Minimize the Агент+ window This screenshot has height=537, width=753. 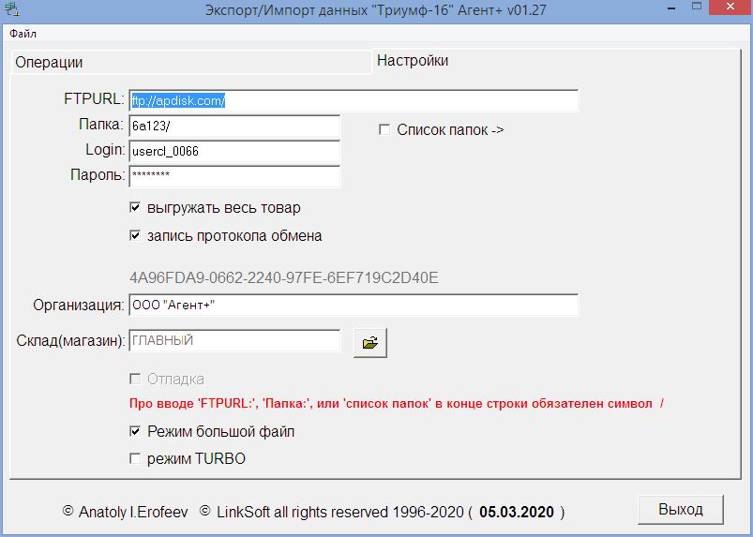point(671,8)
